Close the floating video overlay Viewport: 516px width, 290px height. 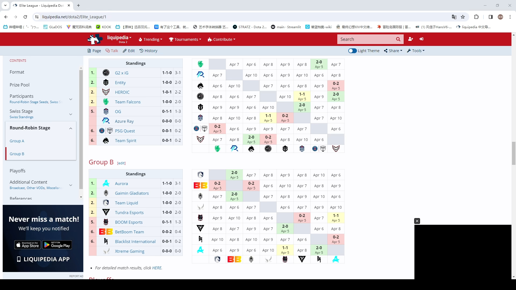[417, 221]
